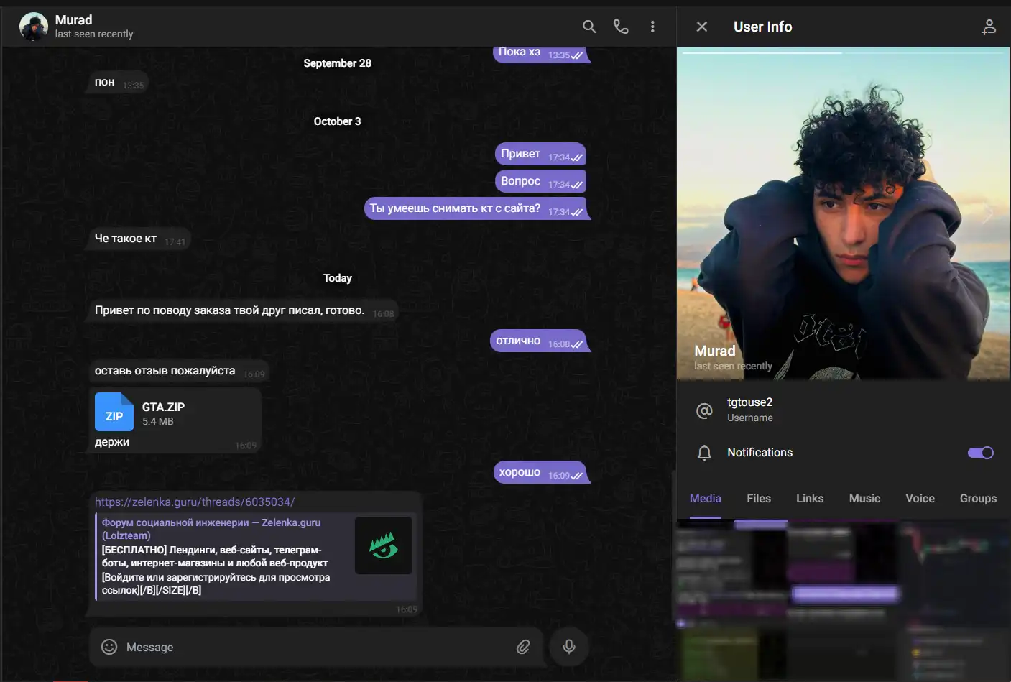Click the Zelenka.guru link preview thumbnail
The width and height of the screenshot is (1011, 682).
pos(384,545)
